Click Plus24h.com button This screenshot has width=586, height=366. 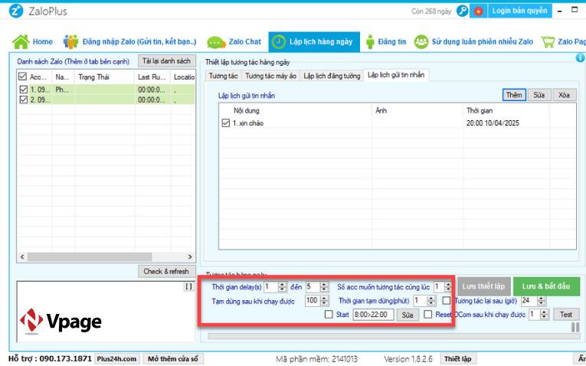click(116, 359)
